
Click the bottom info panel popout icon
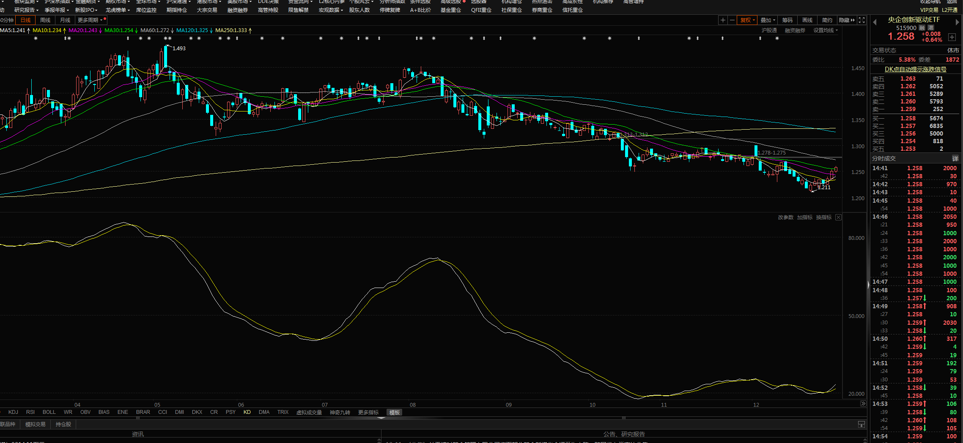point(861,424)
